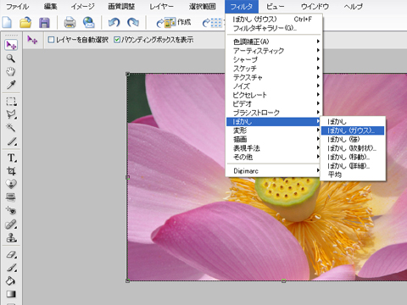The height and width of the screenshot is (305, 407).
Task: Expand the 描画 submenu
Action: point(274,139)
